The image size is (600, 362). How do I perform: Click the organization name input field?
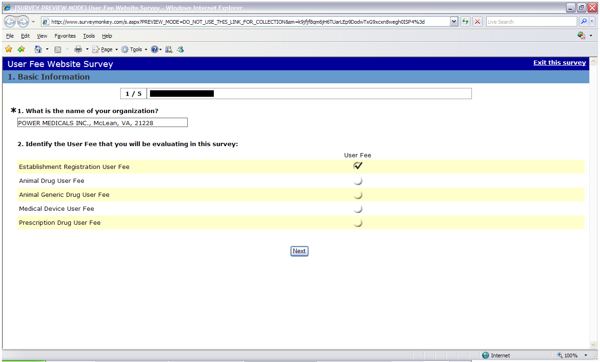[x=102, y=123]
